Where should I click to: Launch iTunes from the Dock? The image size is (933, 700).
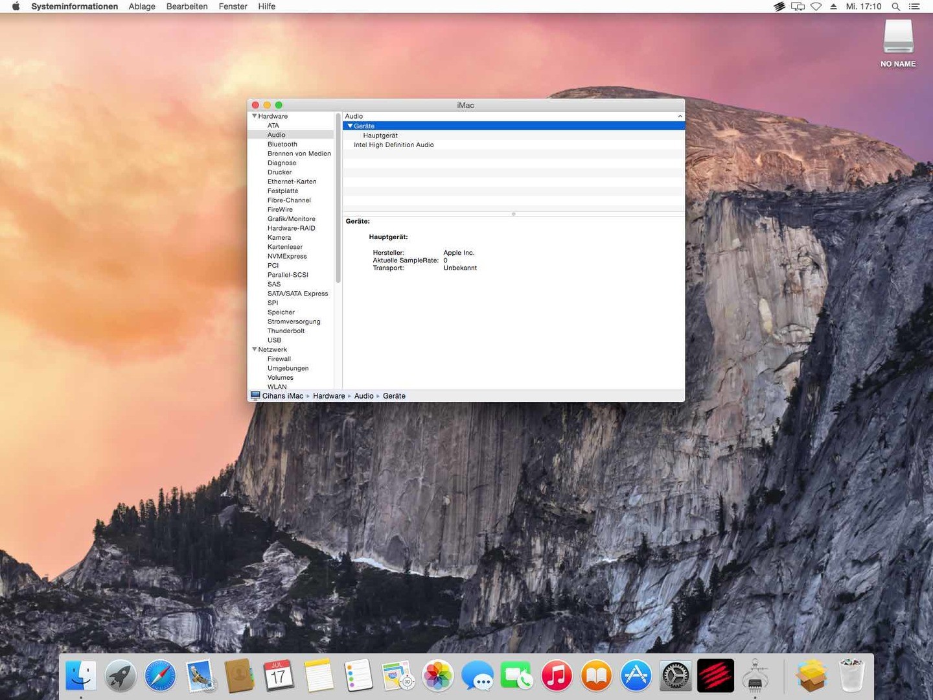point(557,676)
